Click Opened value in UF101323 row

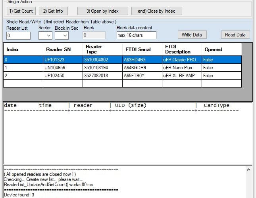pyautogui.click(x=221, y=59)
